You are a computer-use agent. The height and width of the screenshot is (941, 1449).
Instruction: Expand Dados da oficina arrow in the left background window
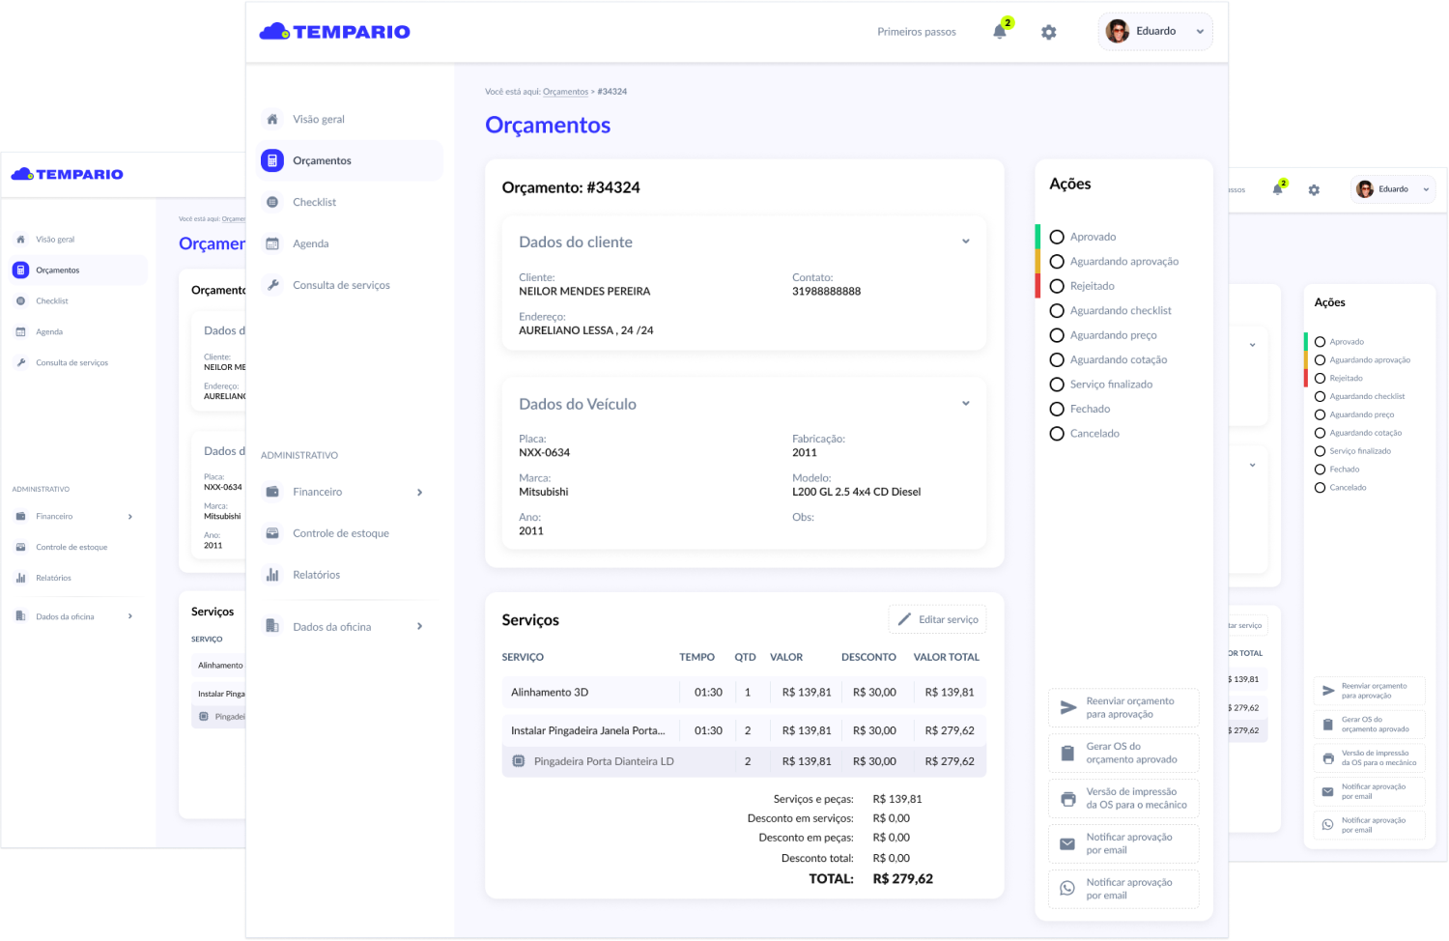pyautogui.click(x=130, y=616)
